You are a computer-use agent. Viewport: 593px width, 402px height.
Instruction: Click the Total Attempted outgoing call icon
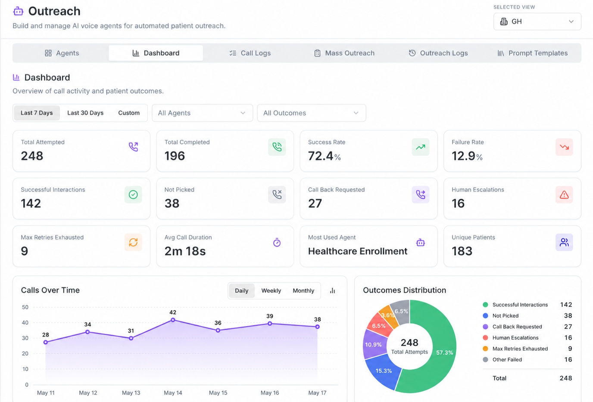133,147
